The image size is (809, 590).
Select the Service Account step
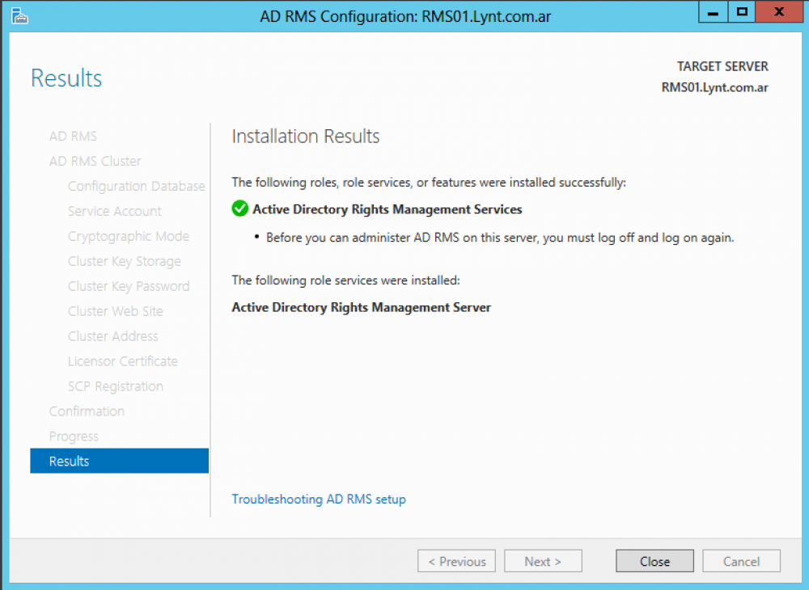[x=115, y=211]
